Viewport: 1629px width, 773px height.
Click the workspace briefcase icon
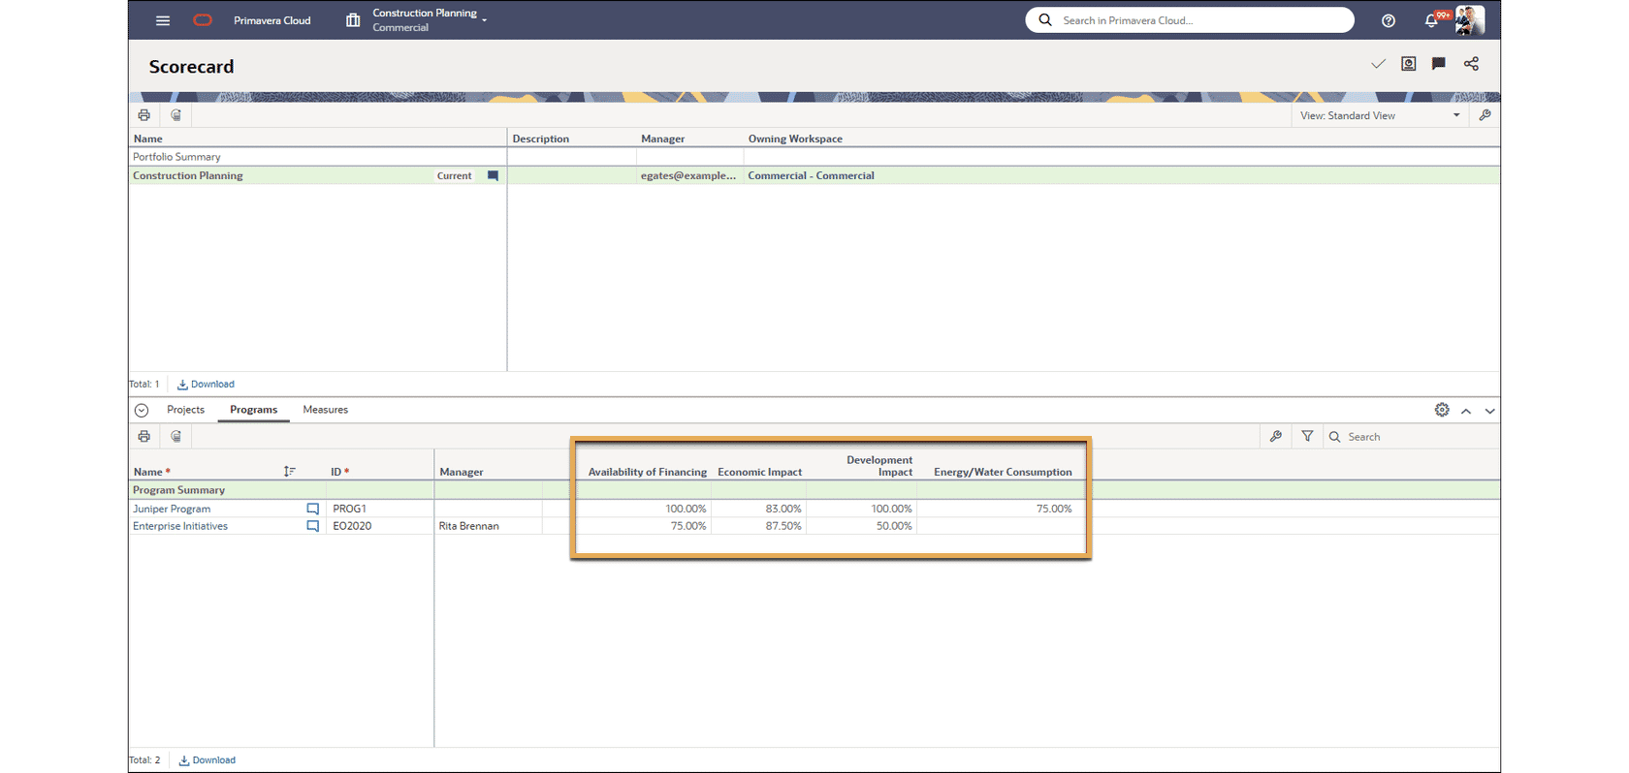[353, 20]
